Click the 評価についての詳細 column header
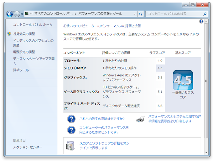This screenshot has height=162, width=214. (116, 53)
